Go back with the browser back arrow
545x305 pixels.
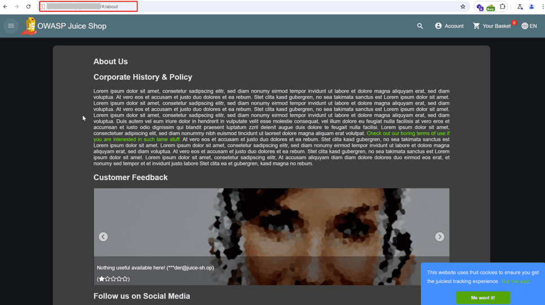tap(5, 7)
